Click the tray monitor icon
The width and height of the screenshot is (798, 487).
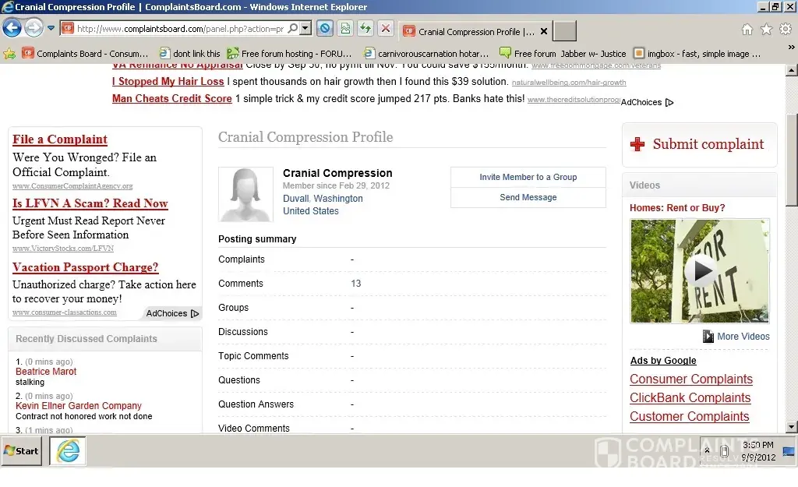click(789, 451)
